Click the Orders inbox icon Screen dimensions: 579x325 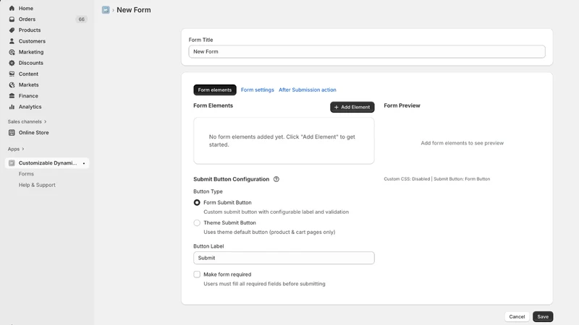pyautogui.click(x=12, y=19)
